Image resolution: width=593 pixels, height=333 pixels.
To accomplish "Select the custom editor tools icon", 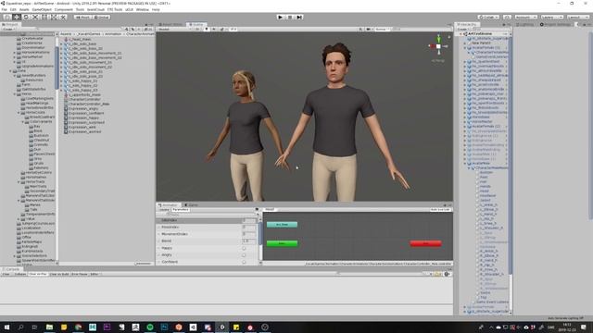I will [63, 17].
